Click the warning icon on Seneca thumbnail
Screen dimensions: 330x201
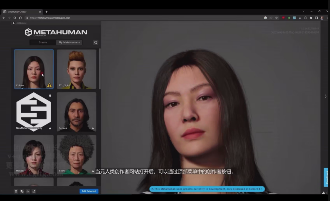93,128
